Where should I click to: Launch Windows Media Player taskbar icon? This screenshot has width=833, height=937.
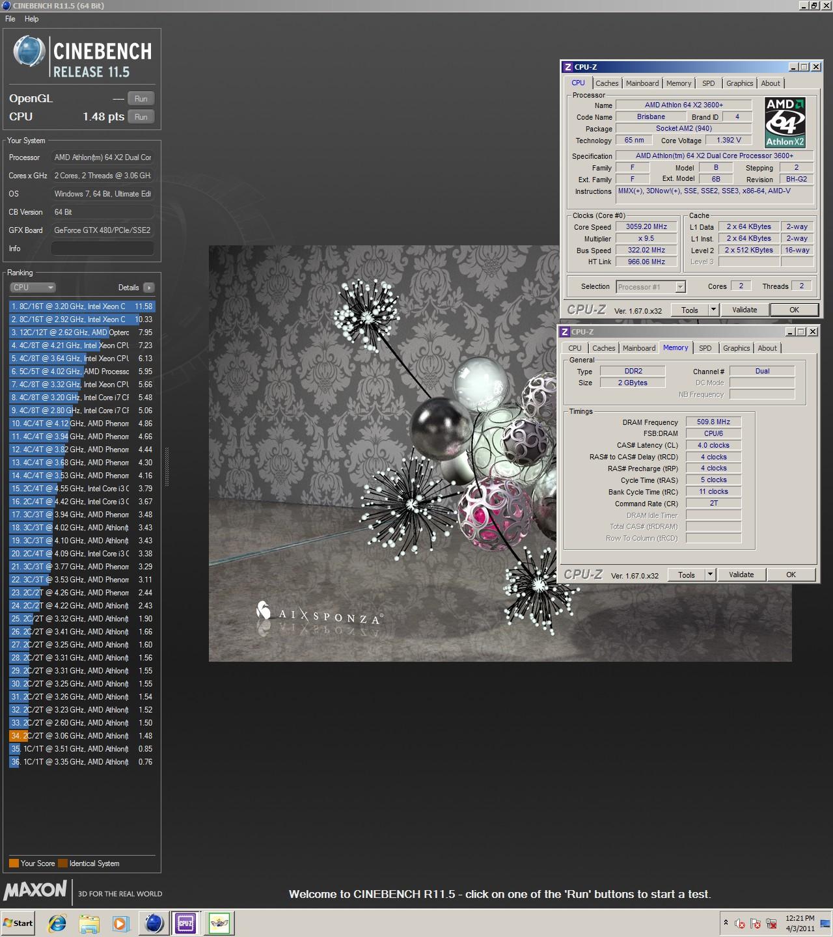(x=120, y=923)
